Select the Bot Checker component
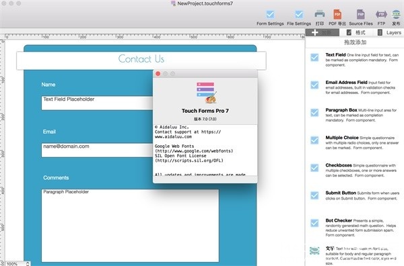 [314, 223]
